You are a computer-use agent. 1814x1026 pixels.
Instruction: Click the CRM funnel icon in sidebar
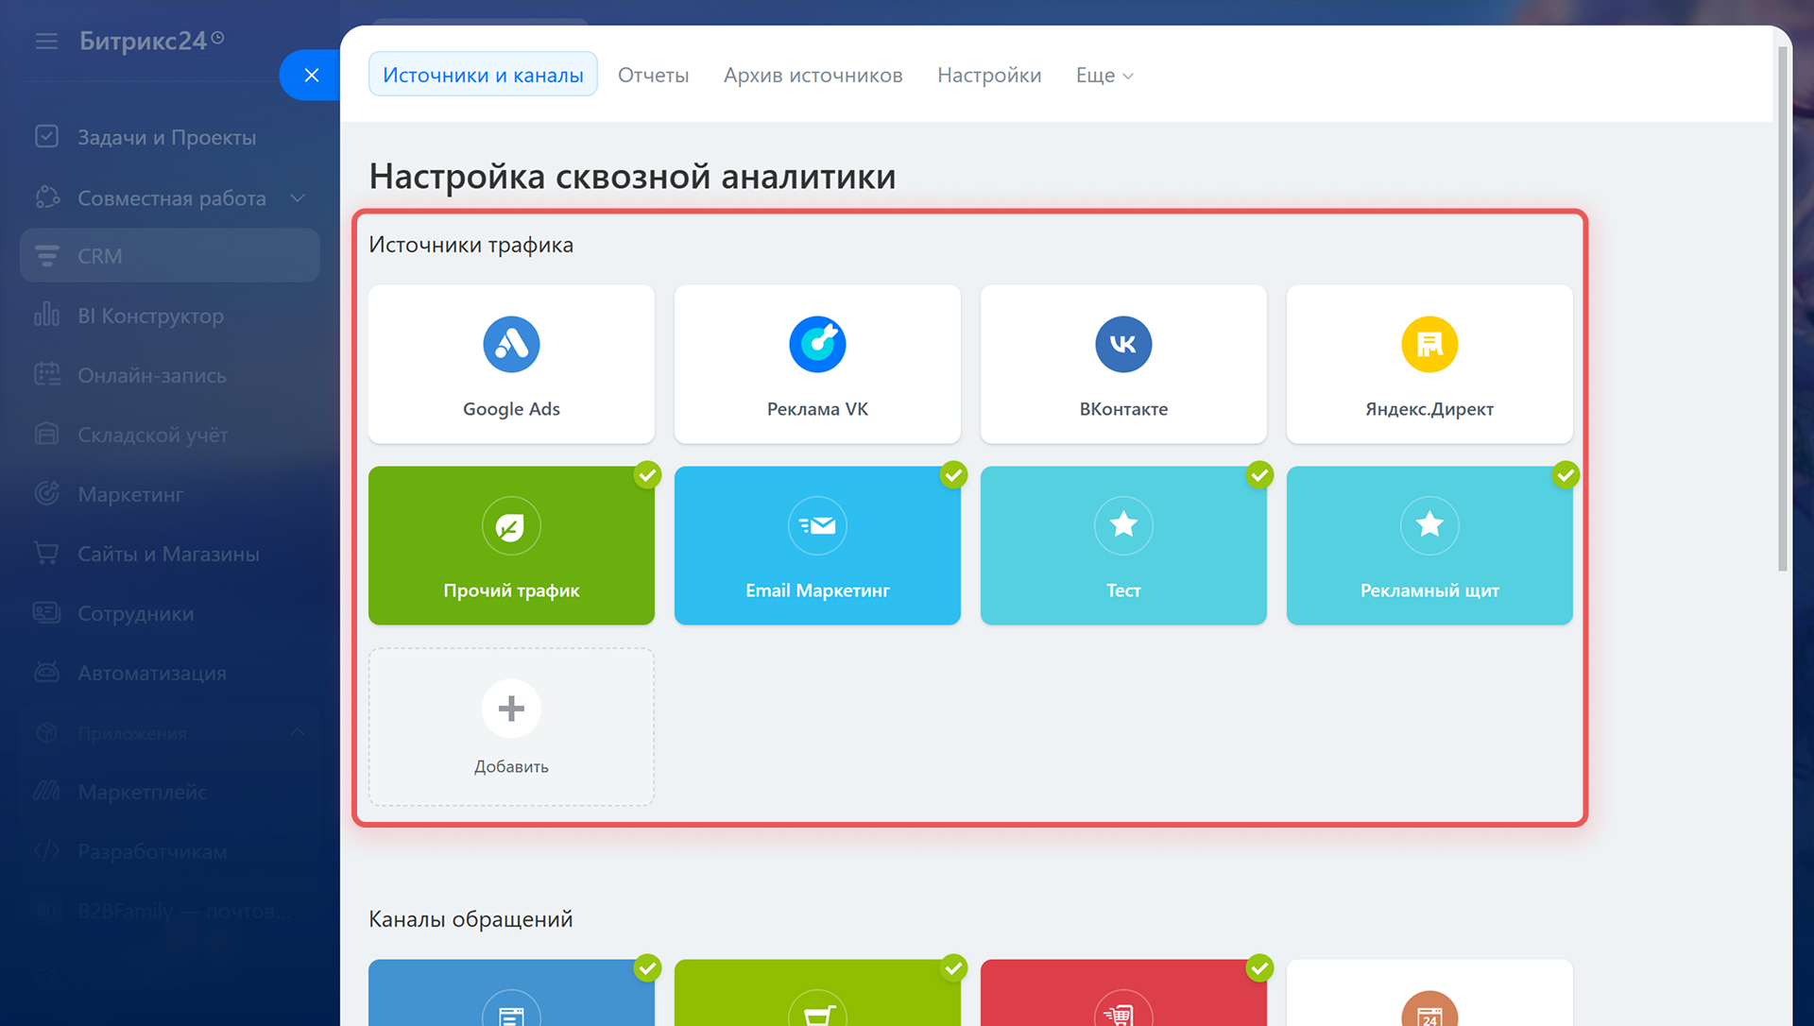[46, 256]
